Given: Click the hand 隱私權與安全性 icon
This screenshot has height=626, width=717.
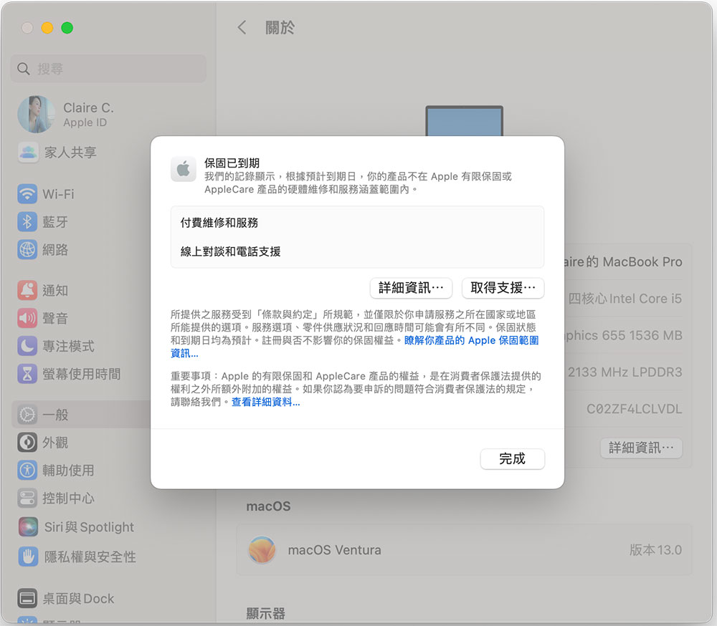Looking at the screenshot, I should pos(29,557).
